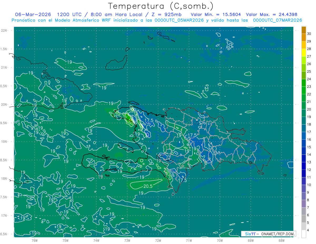The height and width of the screenshot is (244, 316).
Task: Click the white swatch at color bar bottom
Action: [304, 234]
